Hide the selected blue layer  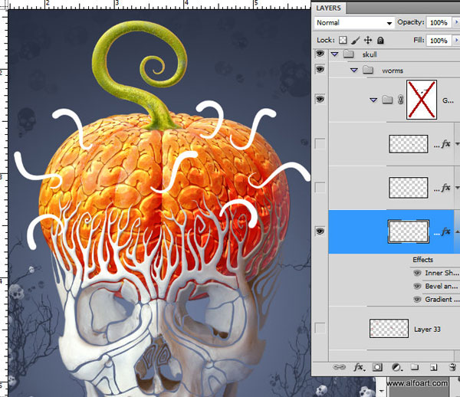click(320, 231)
